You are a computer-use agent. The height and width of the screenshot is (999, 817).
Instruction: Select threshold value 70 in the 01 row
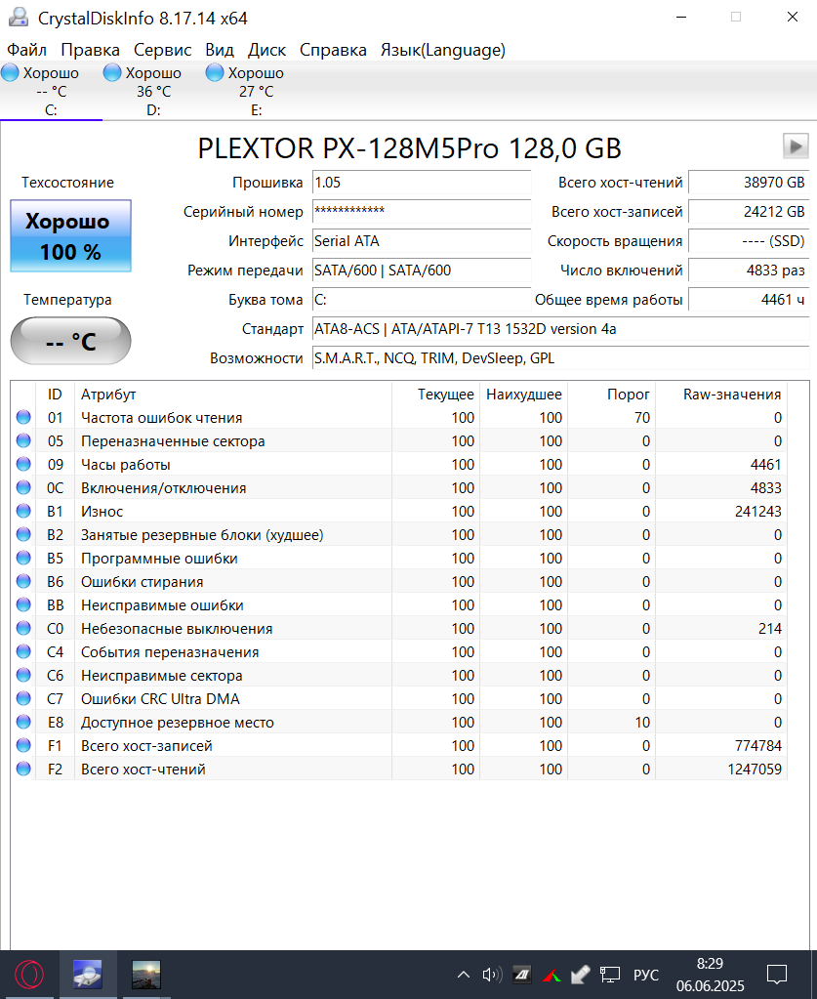coord(642,418)
